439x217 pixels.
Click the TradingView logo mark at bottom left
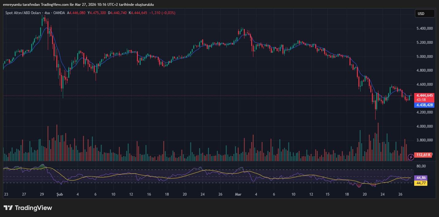[8, 208]
